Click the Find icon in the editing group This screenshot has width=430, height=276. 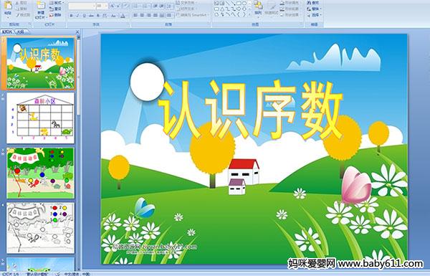(313, 3)
